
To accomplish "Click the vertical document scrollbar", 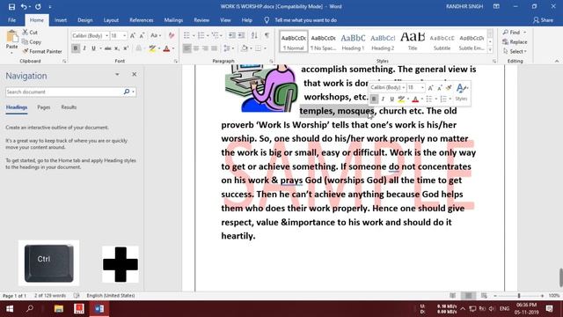I will (x=560, y=277).
